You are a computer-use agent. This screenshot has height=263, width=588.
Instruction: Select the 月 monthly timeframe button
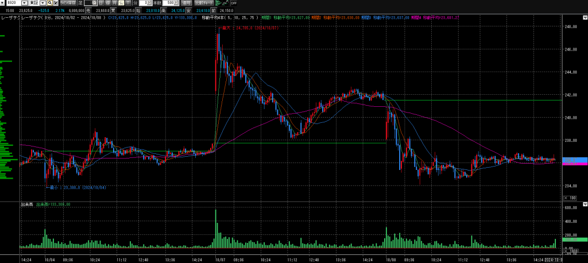tap(114, 3)
